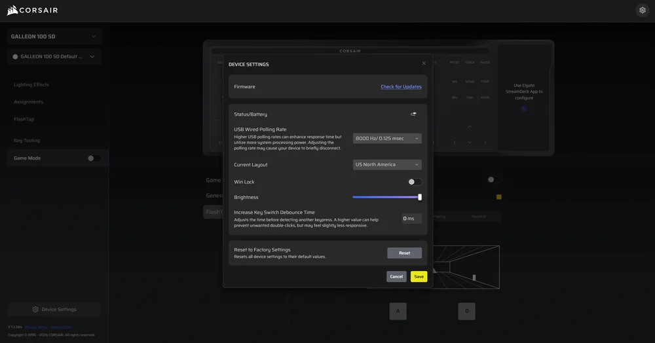Screen dimensions: 655x343
Task: Click the Firmware label
Action: pyautogui.click(x=244, y=87)
